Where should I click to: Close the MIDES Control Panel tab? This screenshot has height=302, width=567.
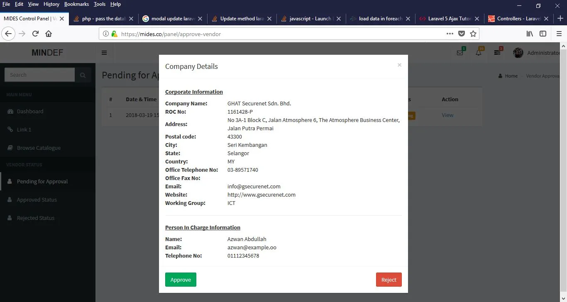(x=62, y=19)
